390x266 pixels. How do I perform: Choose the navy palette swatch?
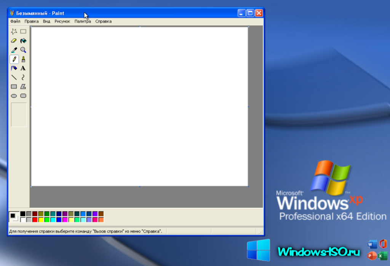pyautogui.click(x=59, y=214)
